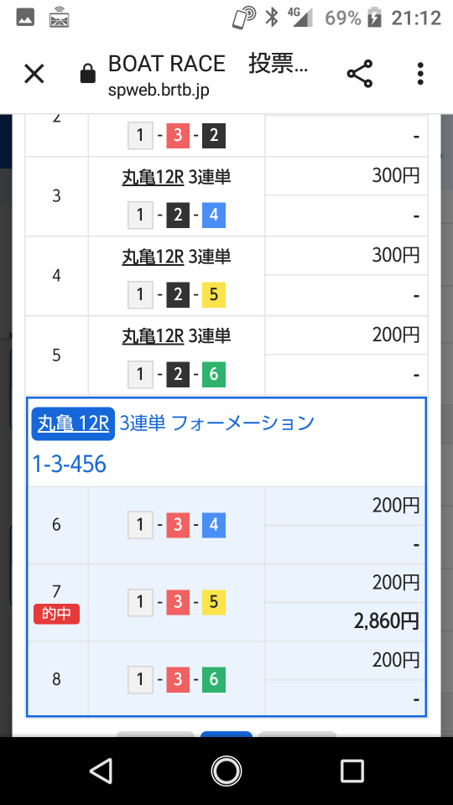Tap the green 6 in 1-2-6 row
The height and width of the screenshot is (805, 453).
(x=214, y=374)
